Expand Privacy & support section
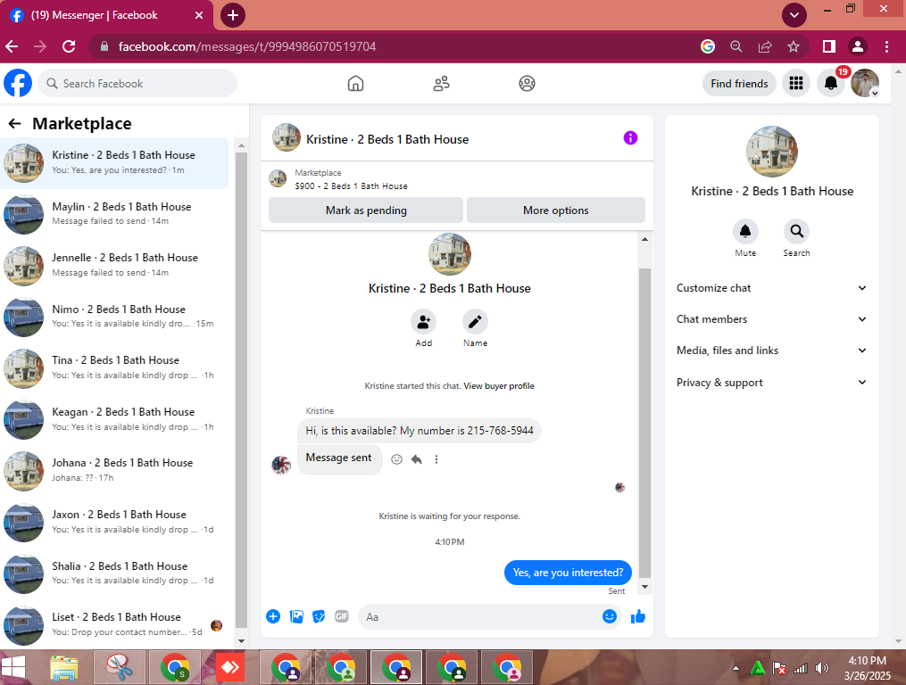This screenshot has width=906, height=685. tap(771, 383)
